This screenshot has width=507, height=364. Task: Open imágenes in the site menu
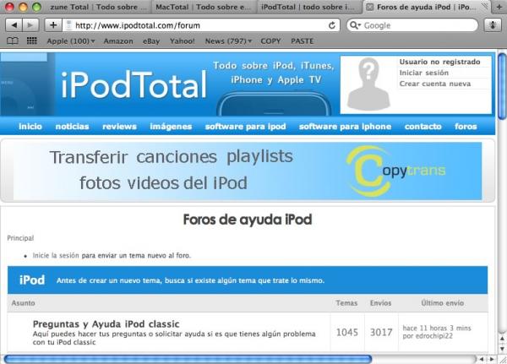171,127
